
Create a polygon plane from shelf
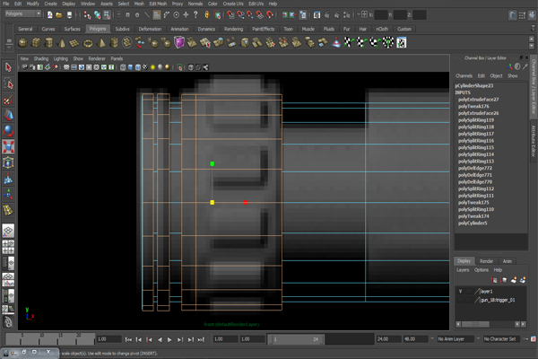click(x=74, y=42)
